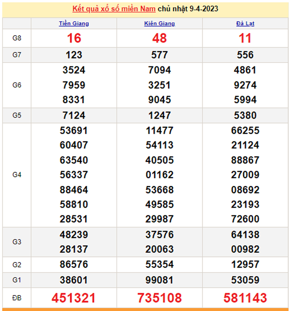Click G3 result 64138
Viewport: 289px width, 311px height.
pyautogui.click(x=245, y=234)
